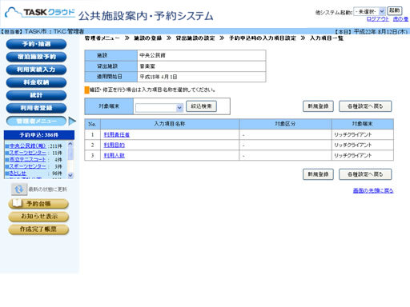
Task: Open the 予約・抽選 menu
Action: tap(36, 44)
